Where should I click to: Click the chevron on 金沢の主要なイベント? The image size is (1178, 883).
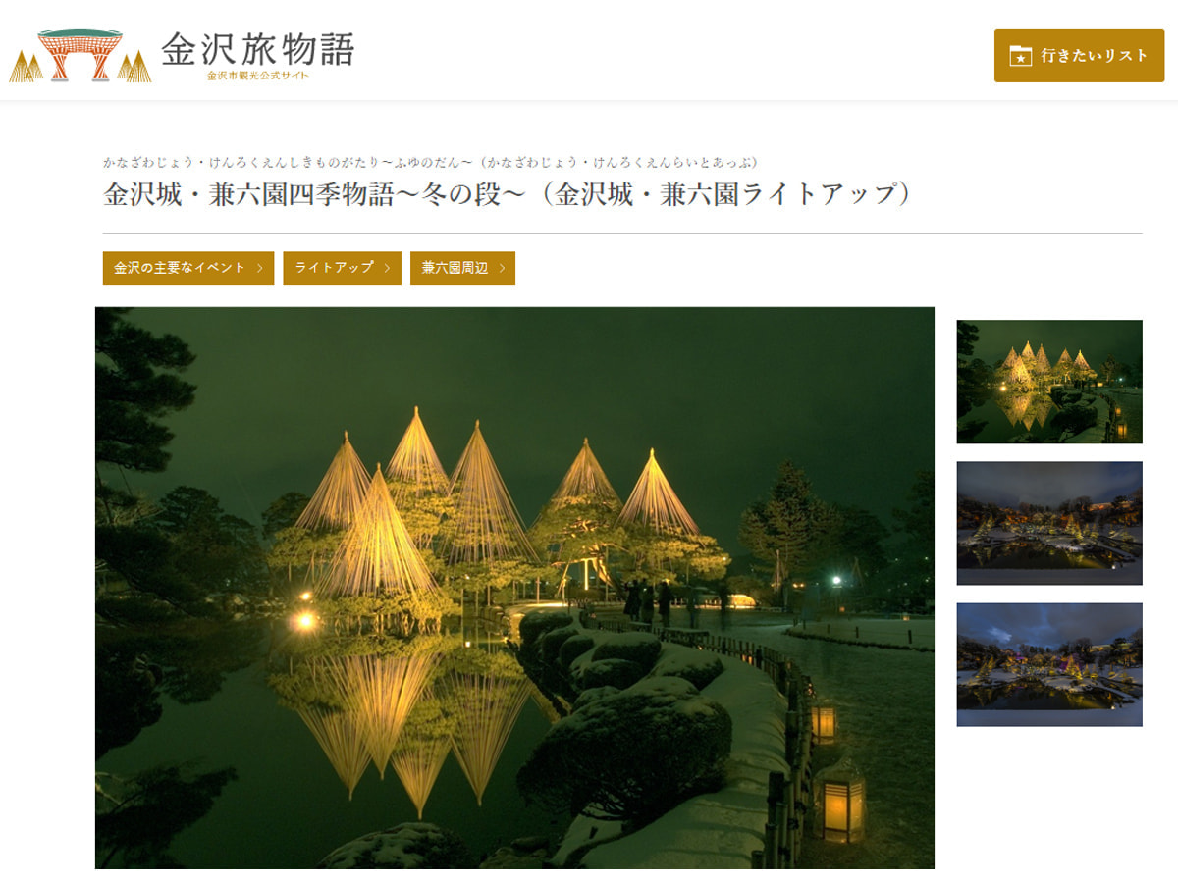pos(259,268)
